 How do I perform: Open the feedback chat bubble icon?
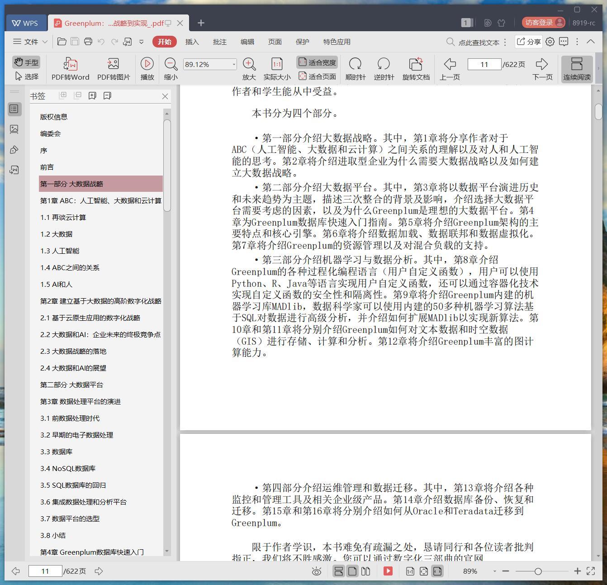coord(564,42)
